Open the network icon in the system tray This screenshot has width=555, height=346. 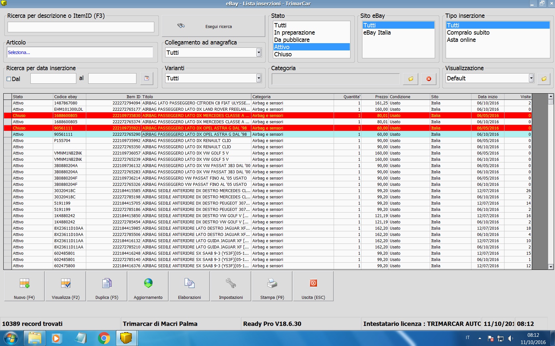[x=501, y=338]
